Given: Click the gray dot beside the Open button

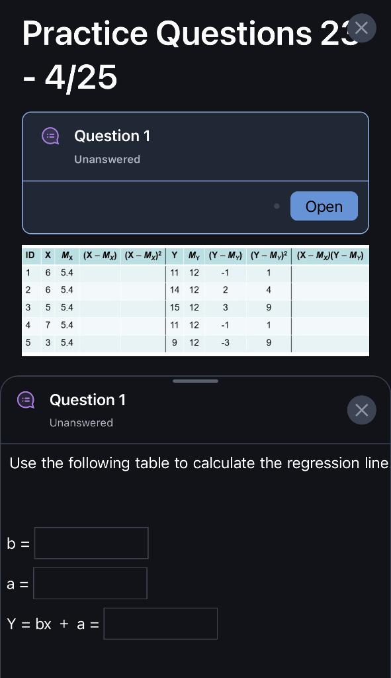Looking at the screenshot, I should tap(277, 206).
